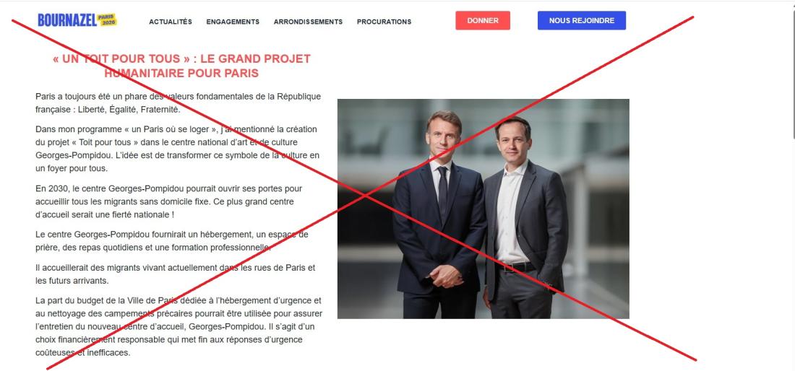Image resolution: width=795 pixels, height=371 pixels.
Task: Click "Humanitaire pour Paris" headline line
Action: [181, 74]
